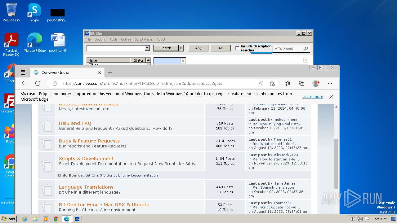The height and width of the screenshot is (223, 397).
Task: Click the Read aloud icon
Action: (x=261, y=83)
